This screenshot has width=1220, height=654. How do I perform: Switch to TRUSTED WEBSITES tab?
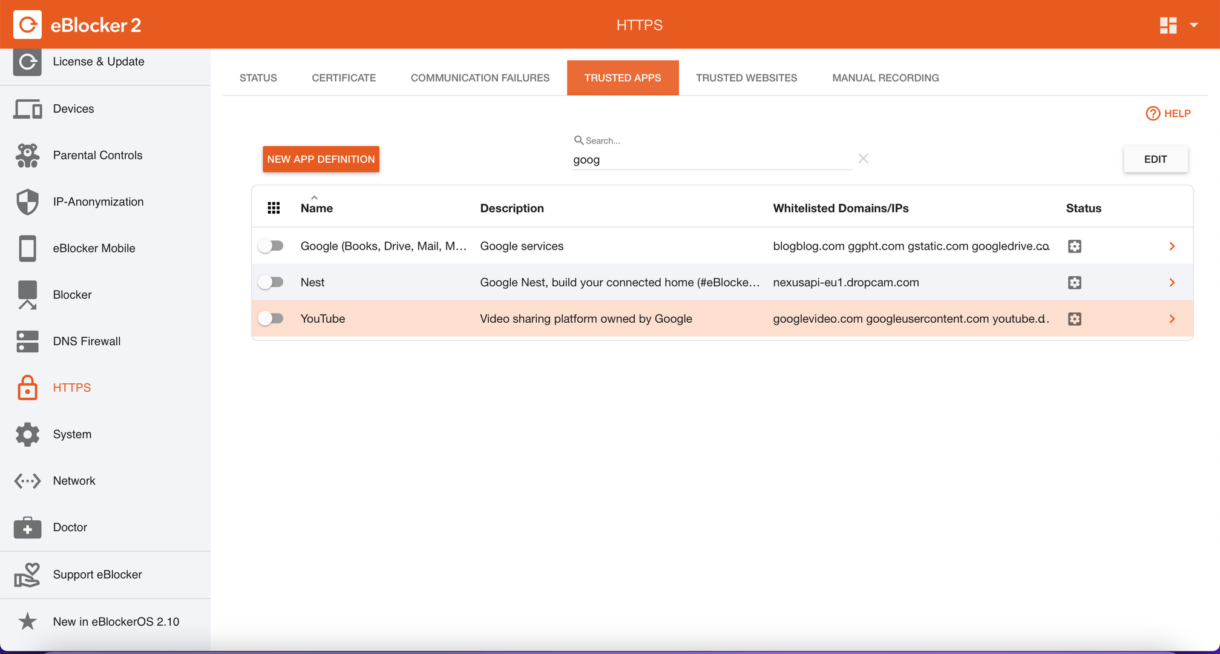pos(746,78)
